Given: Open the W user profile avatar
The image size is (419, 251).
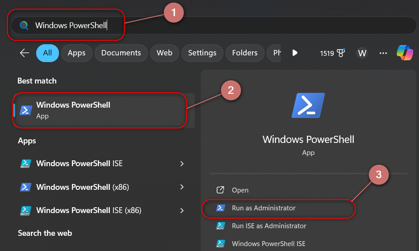Looking at the screenshot, I should tap(362, 53).
